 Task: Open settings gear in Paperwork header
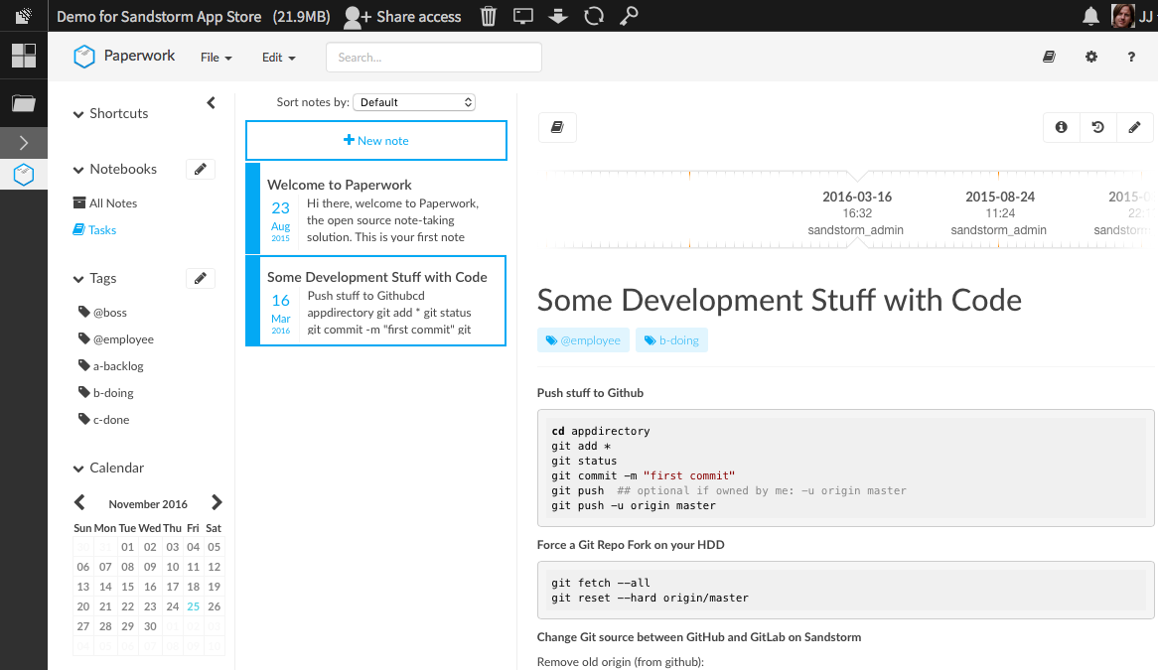click(1091, 57)
